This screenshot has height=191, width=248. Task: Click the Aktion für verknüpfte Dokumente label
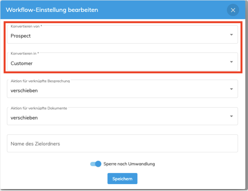[39, 108]
